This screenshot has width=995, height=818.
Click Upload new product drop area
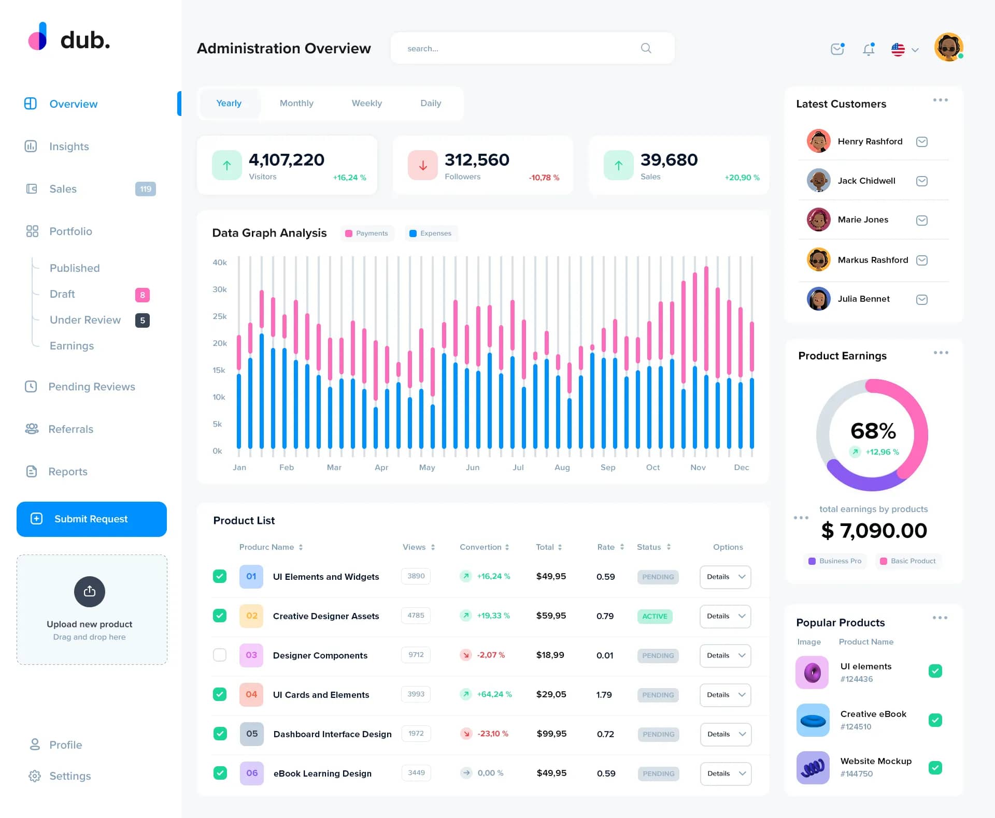coord(92,610)
